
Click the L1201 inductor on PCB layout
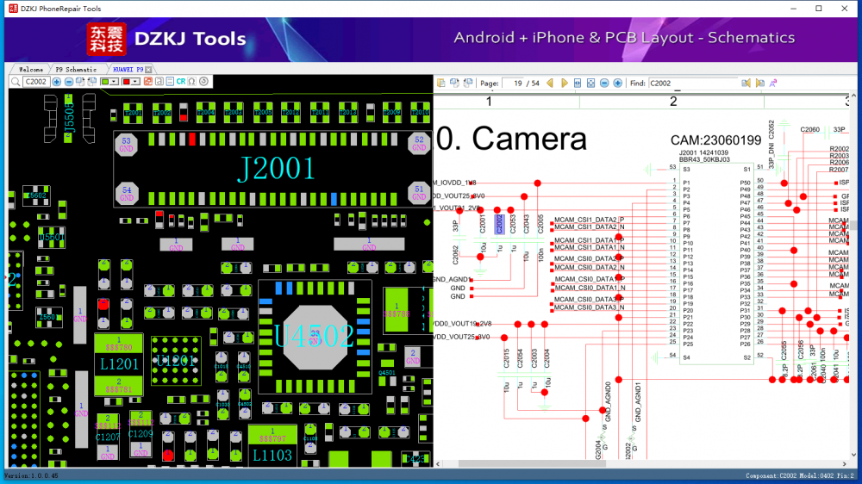pos(119,363)
